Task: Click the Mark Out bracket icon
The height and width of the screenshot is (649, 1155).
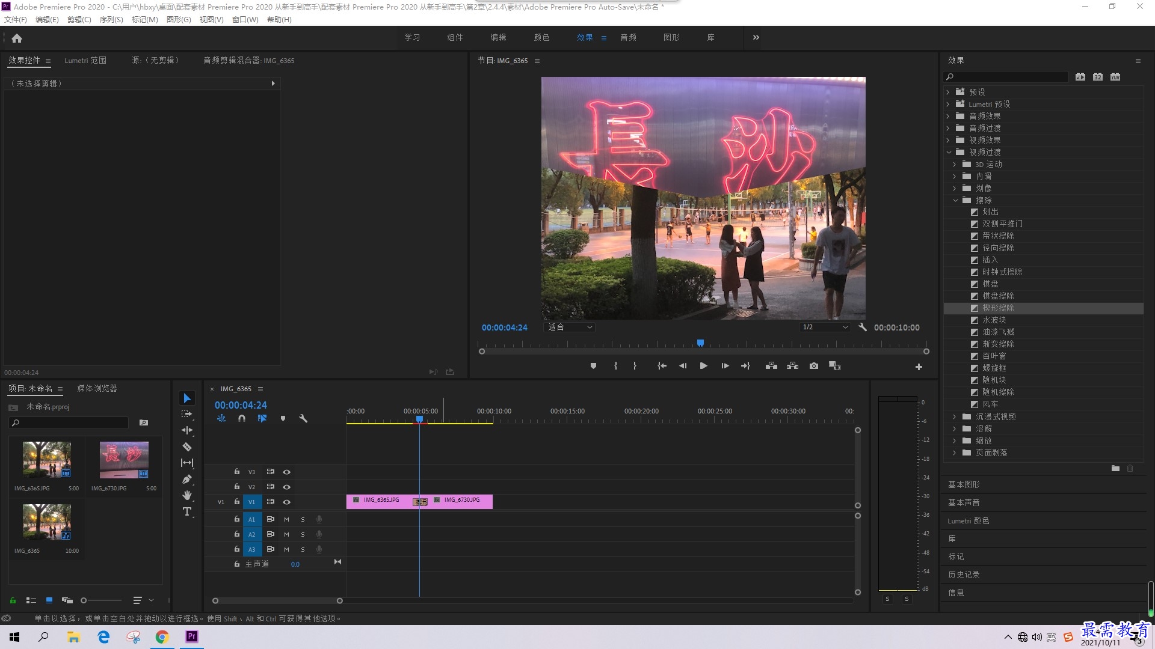Action: pyautogui.click(x=635, y=366)
